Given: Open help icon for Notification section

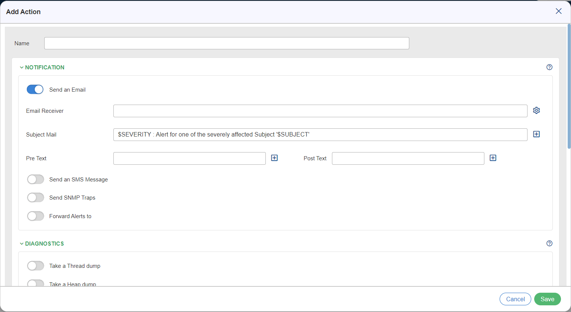Looking at the screenshot, I should [x=549, y=67].
